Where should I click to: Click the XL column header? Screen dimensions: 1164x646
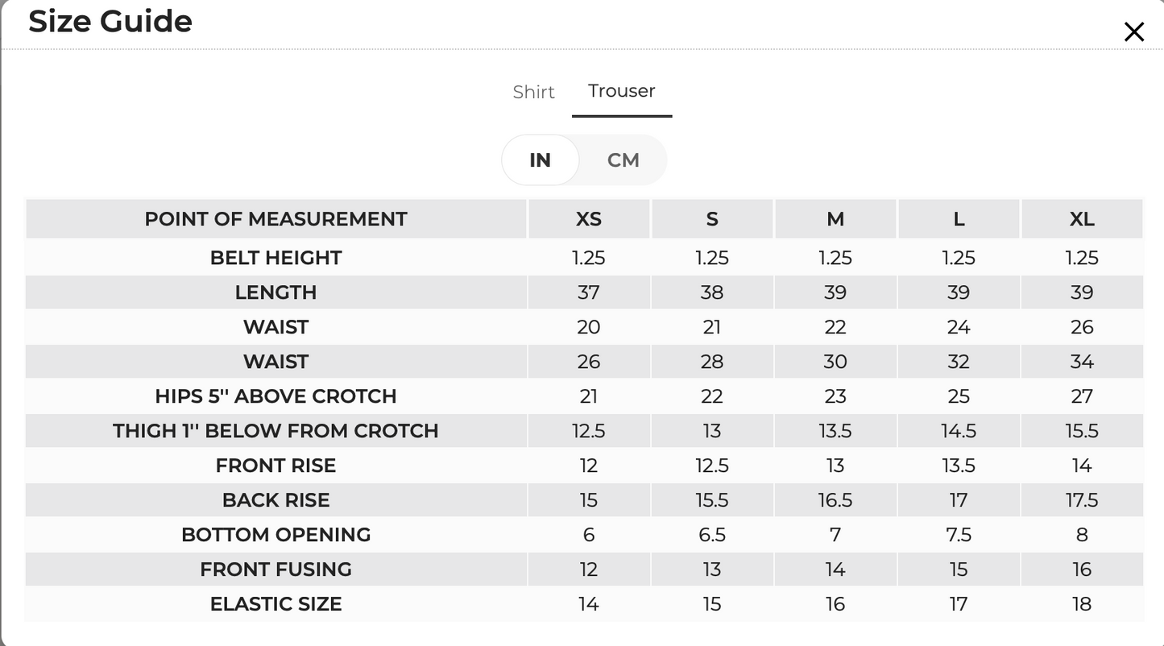[1082, 219]
